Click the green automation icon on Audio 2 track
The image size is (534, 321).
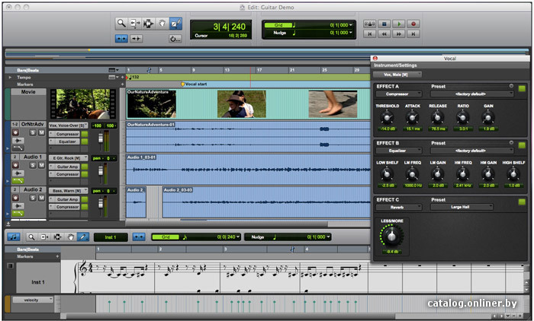18,213
